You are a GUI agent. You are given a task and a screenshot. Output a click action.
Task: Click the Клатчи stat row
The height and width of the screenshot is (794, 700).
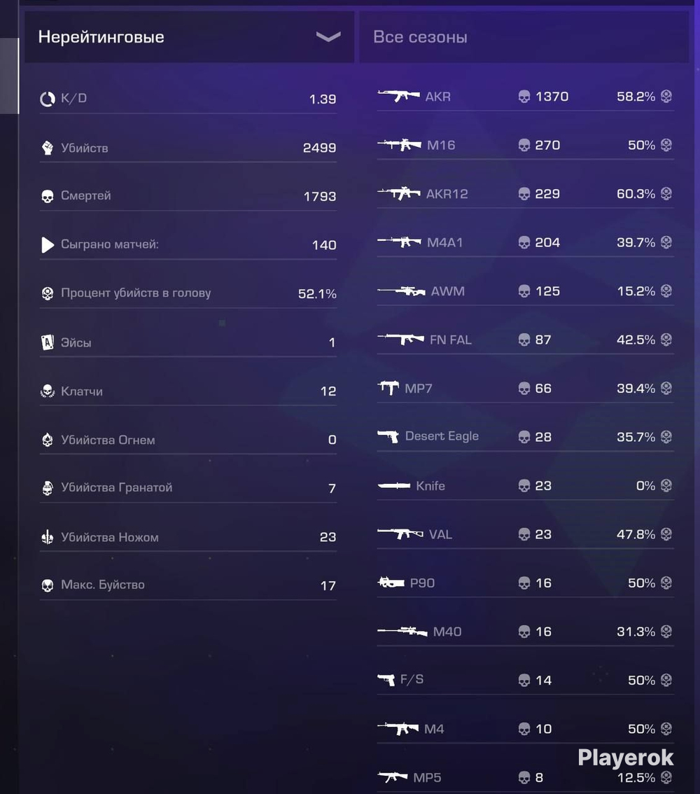188,391
